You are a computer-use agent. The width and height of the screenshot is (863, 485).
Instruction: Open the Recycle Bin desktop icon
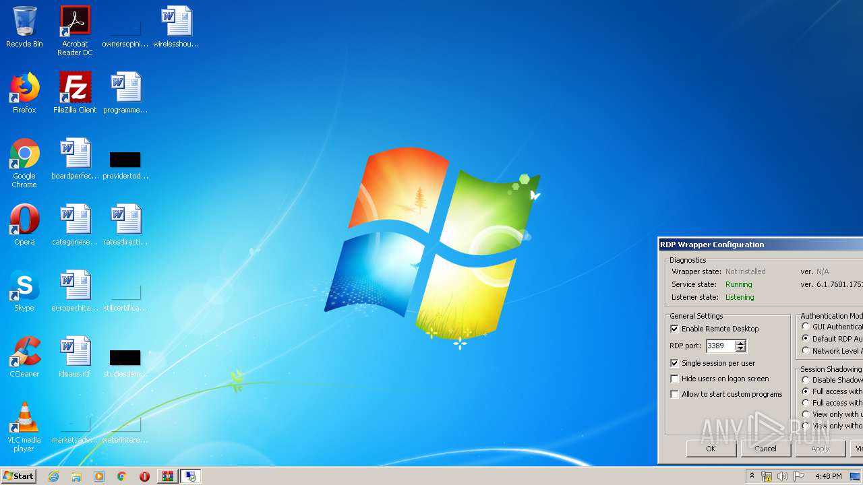24,28
